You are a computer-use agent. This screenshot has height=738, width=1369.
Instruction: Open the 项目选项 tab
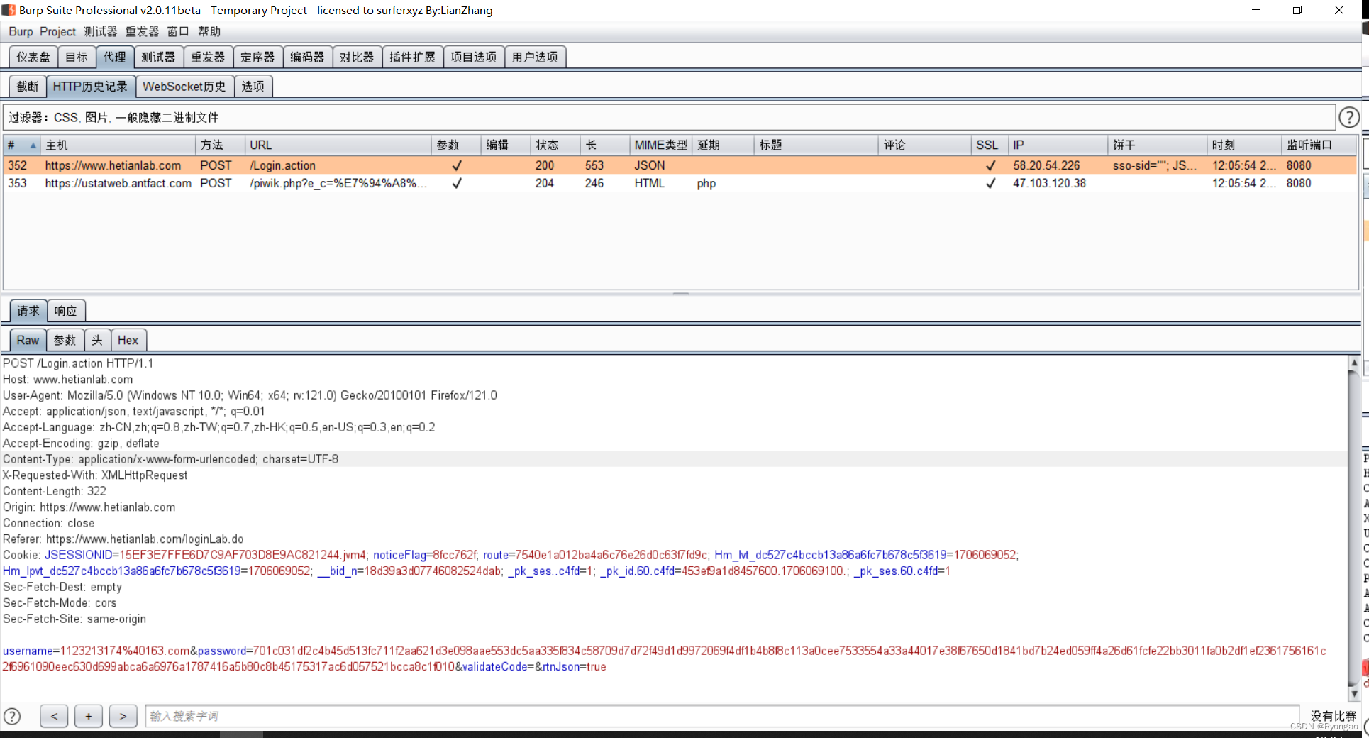(474, 57)
